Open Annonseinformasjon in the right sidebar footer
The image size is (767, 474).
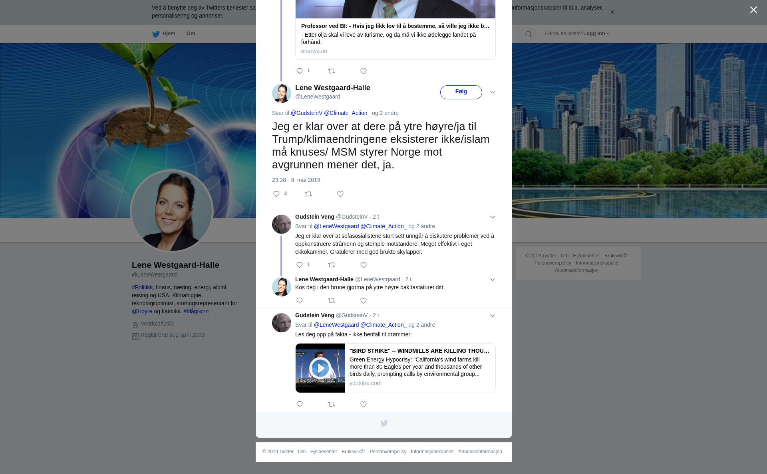point(576,270)
